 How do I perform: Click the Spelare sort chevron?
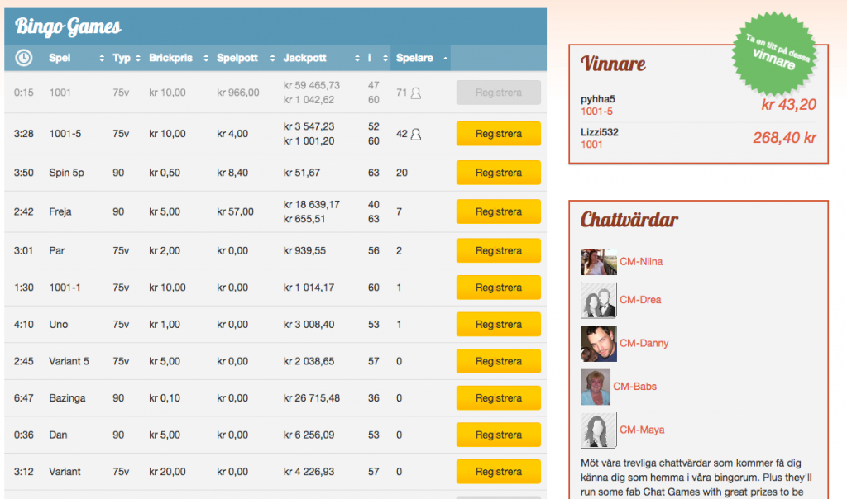pyautogui.click(x=444, y=58)
